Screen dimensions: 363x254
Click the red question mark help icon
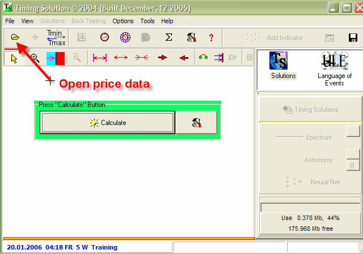tap(211, 37)
